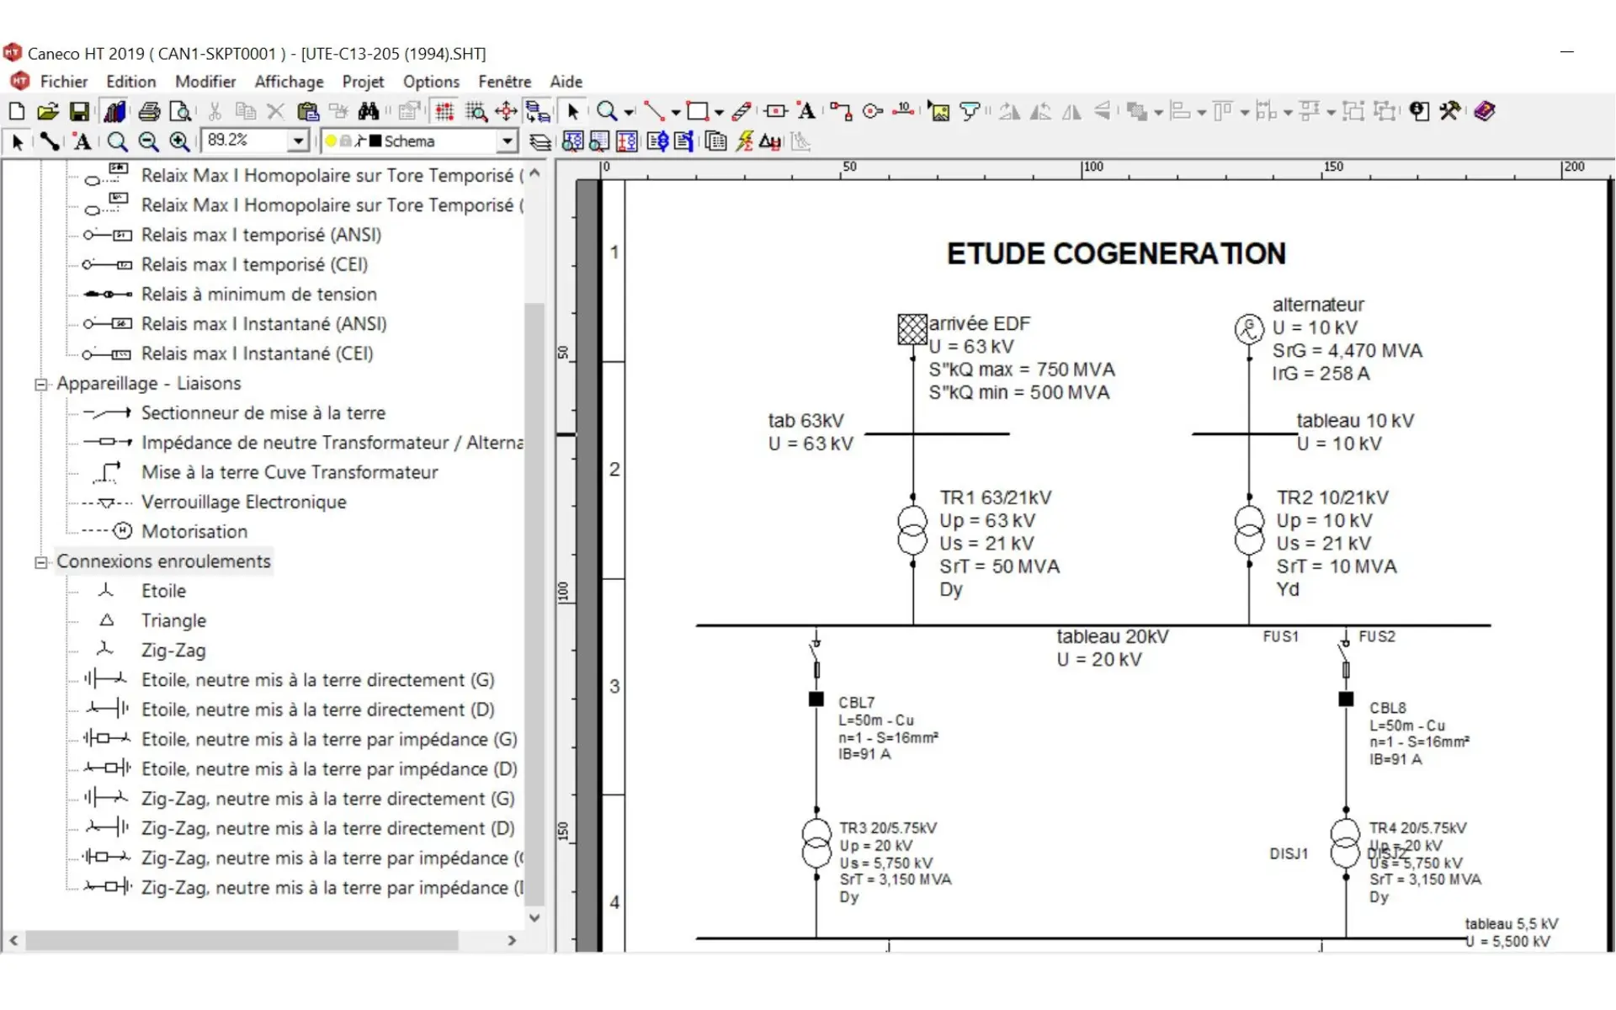Click the lightning calculation icon
Screen dimensions: 1616x1010
(744, 142)
